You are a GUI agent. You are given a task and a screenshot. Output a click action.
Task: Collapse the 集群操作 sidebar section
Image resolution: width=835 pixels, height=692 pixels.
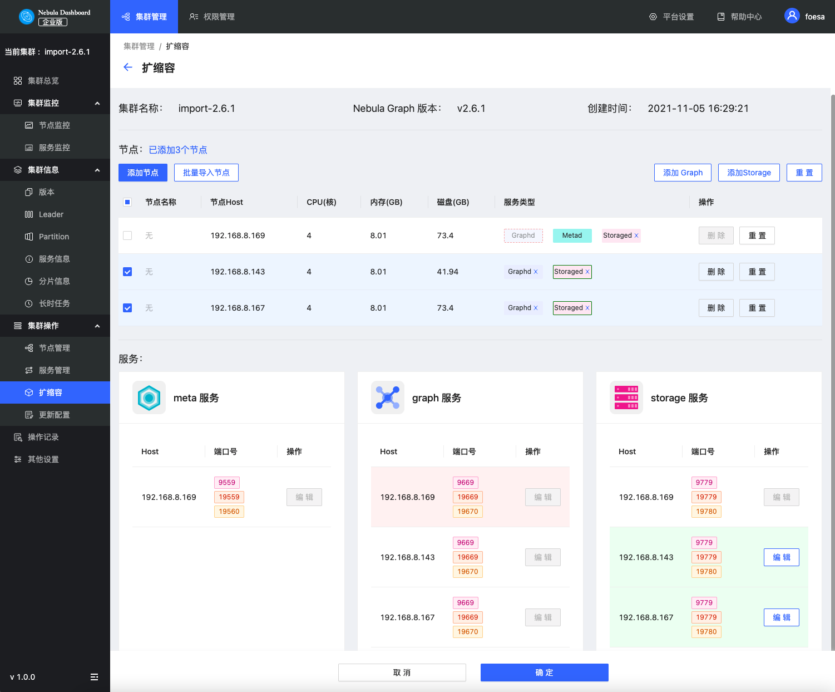97,326
